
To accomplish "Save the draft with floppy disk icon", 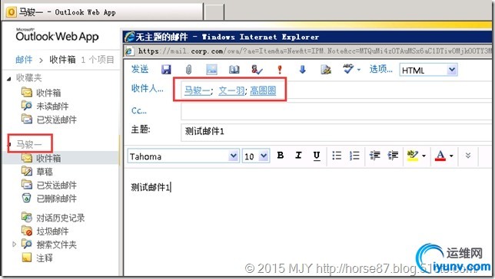I will tap(166, 70).
